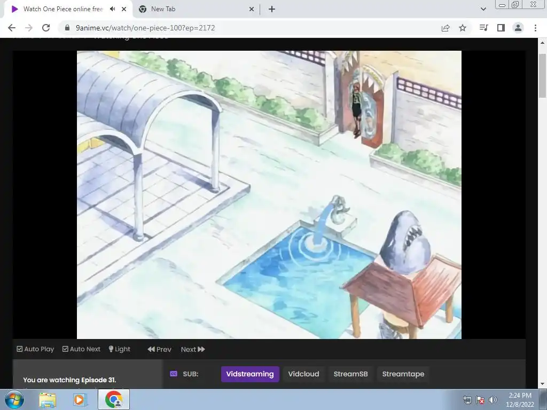Screen dimensions: 547x410
Task: Open the taskbar clock showing 2:24 PM
Action: click(520, 400)
